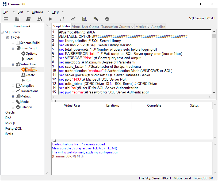Switch to the Script Editor tab
This screenshot has height=181, width=218.
point(62,26)
